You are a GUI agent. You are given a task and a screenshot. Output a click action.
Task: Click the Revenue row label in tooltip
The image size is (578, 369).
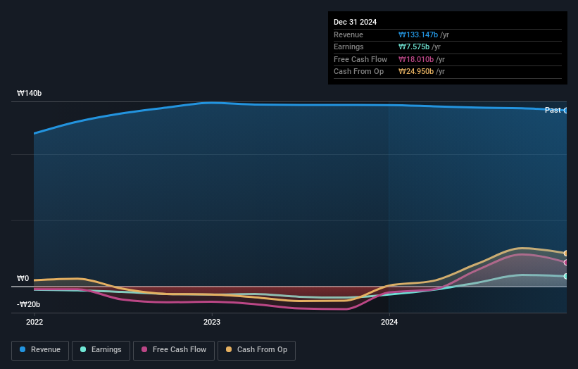(348, 35)
